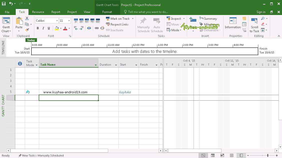This screenshot has height=158, width=282.
Task: Expand the Inspect dropdown arrow
Action: tap(184, 19)
